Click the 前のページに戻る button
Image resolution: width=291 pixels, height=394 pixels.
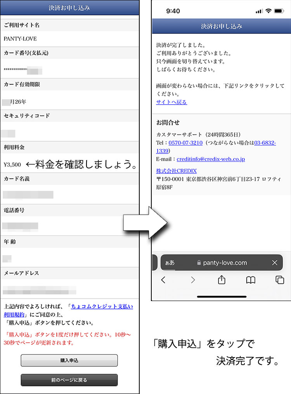click(x=69, y=380)
